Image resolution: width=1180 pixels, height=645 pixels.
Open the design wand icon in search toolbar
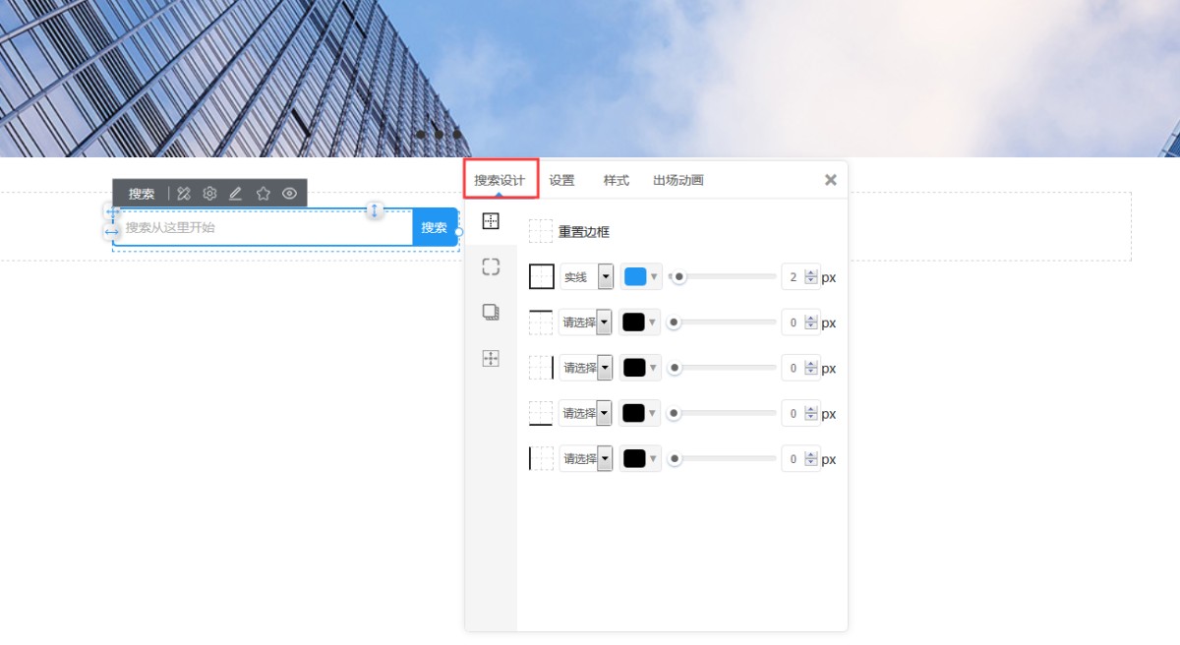183,194
